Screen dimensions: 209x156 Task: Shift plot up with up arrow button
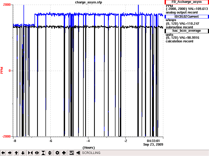pos(16,153)
